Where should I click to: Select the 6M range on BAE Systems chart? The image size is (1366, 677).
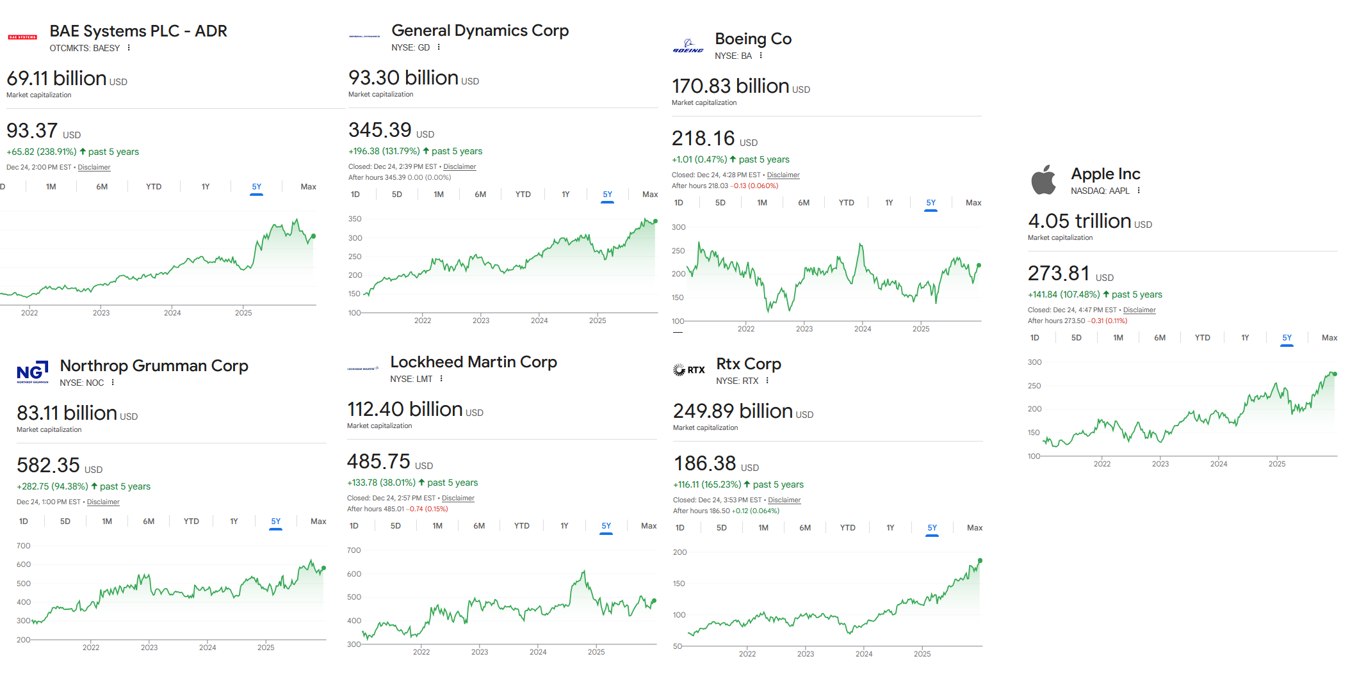[x=102, y=187]
